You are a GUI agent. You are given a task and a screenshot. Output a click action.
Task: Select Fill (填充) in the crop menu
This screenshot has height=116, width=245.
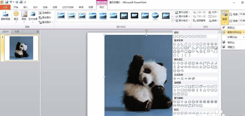point(231,42)
